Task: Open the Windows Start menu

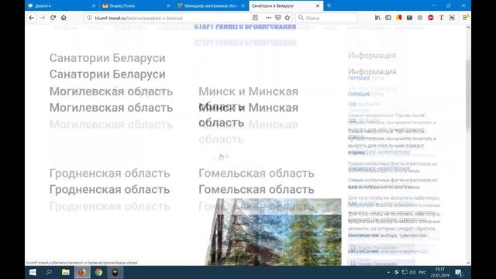Action: (x=33, y=272)
